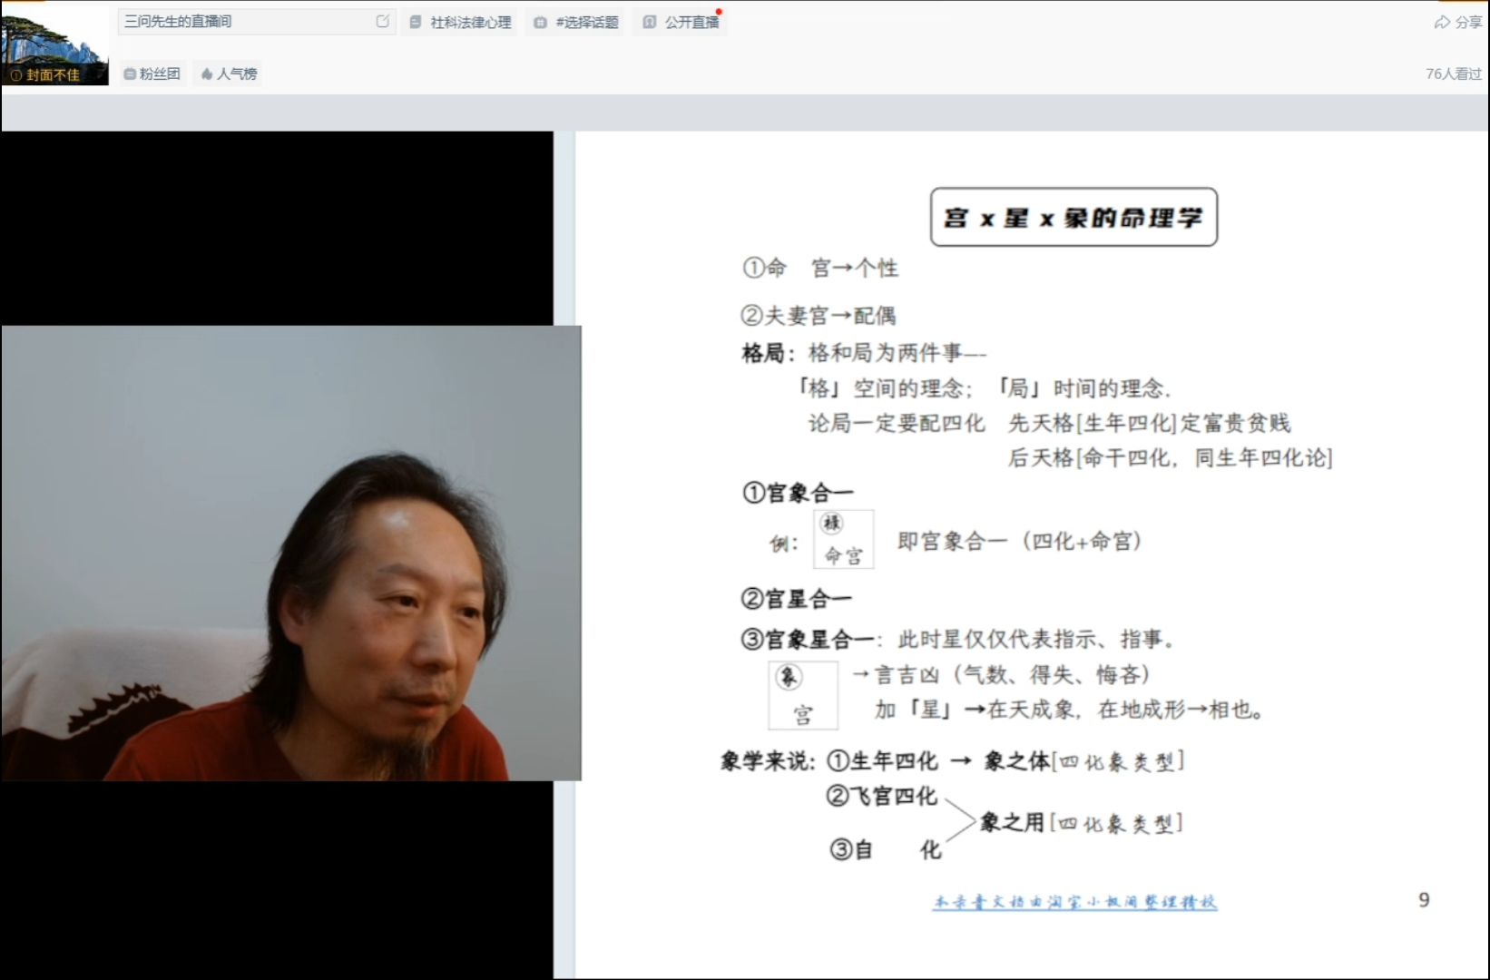Image resolution: width=1490 pixels, height=980 pixels.
Task: Click the slide line ①命 宫→个性
Action: [820, 268]
